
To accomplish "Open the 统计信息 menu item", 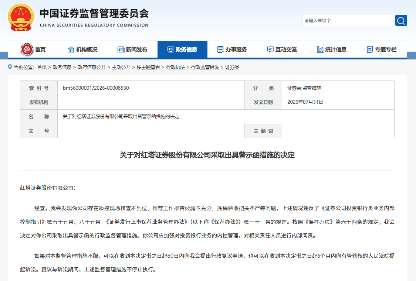I will coord(332,49).
